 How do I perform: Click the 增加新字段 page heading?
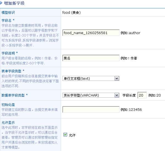(x=14, y=4)
